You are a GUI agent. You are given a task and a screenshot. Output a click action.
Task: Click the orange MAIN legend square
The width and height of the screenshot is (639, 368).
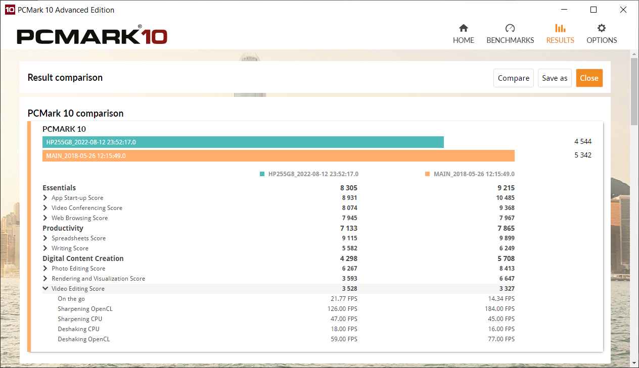pyautogui.click(x=427, y=174)
